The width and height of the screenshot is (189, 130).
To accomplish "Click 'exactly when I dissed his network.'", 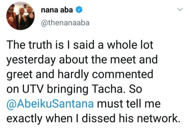I will (93, 118).
